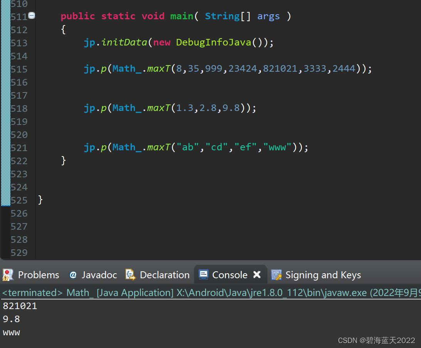Viewport: 421px width, 348px height.
Task: Click 'DebugInfoJava' class name
Action: click(x=214, y=42)
